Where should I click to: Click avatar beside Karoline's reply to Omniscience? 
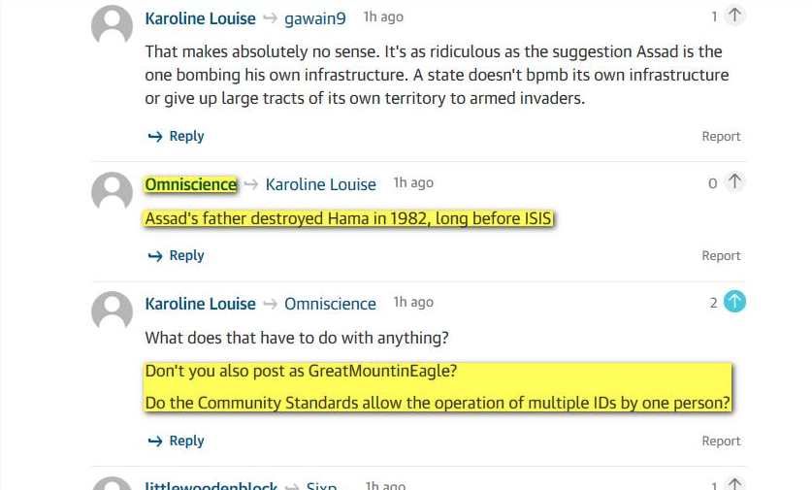pyautogui.click(x=112, y=311)
